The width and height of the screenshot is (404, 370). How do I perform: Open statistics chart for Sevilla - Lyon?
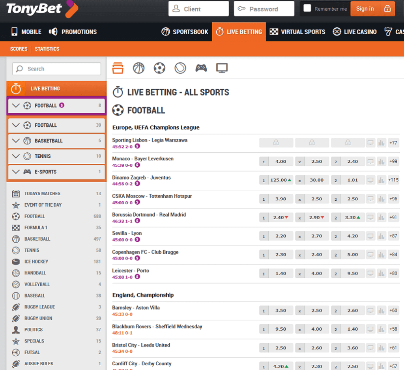[382, 236]
